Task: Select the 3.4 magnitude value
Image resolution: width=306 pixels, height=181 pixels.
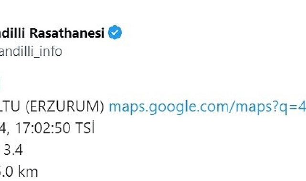Action: pyautogui.click(x=13, y=150)
